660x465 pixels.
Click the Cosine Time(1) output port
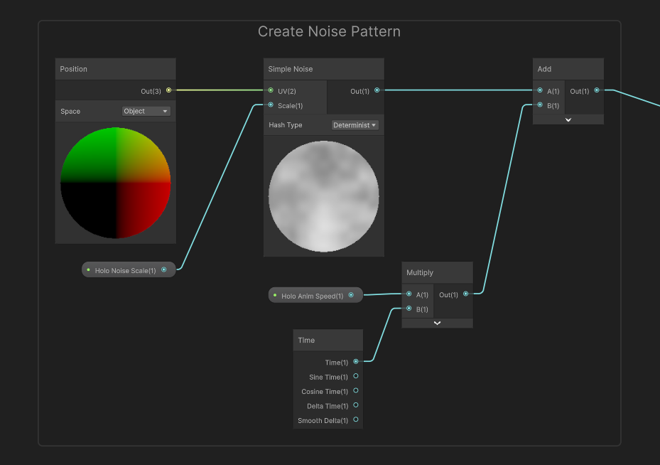point(355,391)
